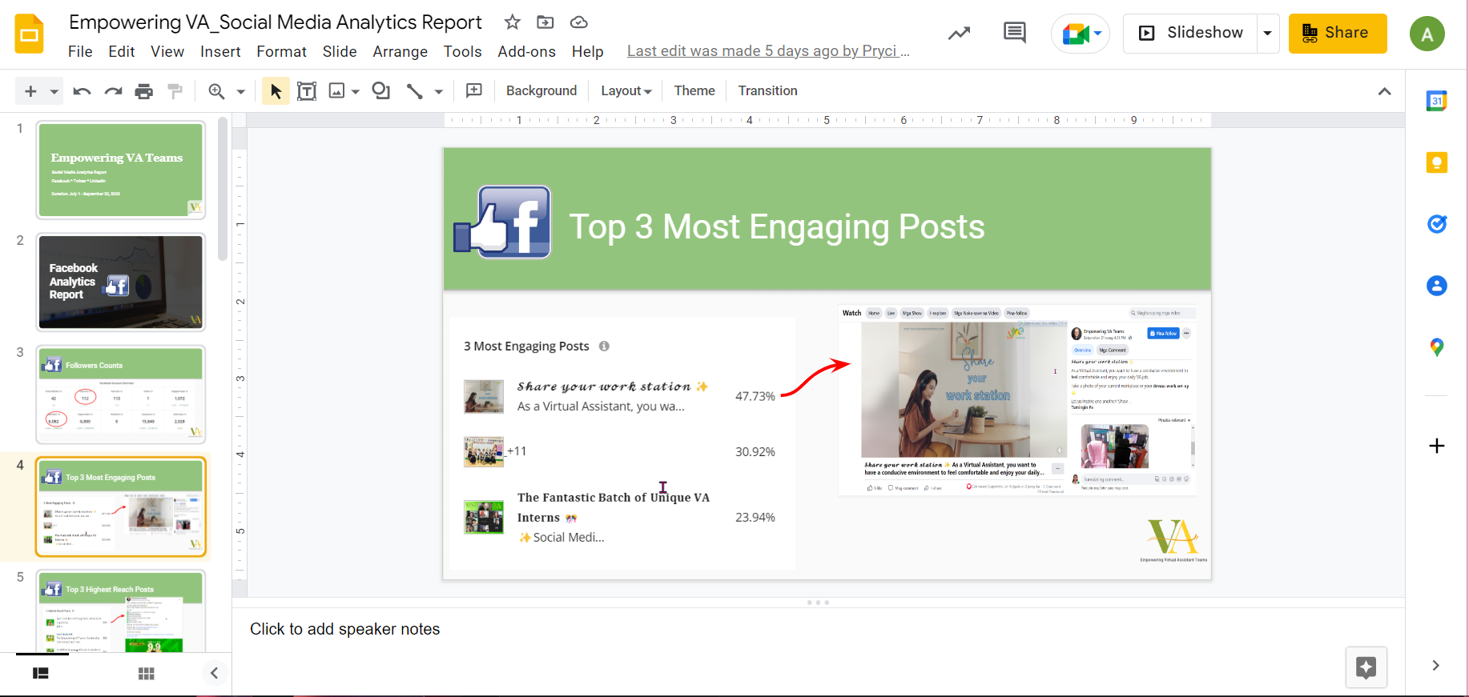Image resolution: width=1469 pixels, height=697 pixels.
Task: Get add-ons with the plus icon
Action: [x=1437, y=446]
